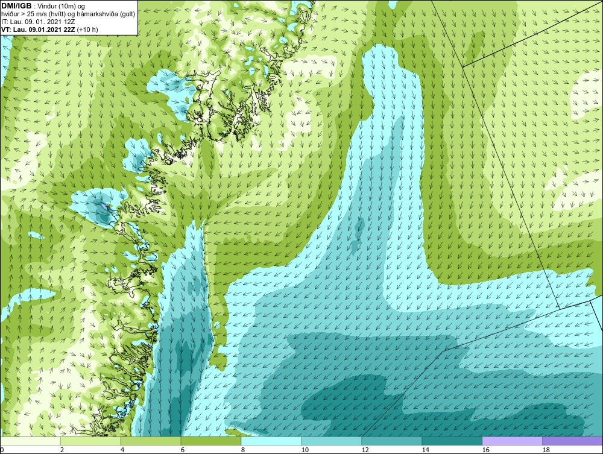
Task: Click the 'VT: Lau. 09.01.2021 22Z' line
Action: coord(38,30)
